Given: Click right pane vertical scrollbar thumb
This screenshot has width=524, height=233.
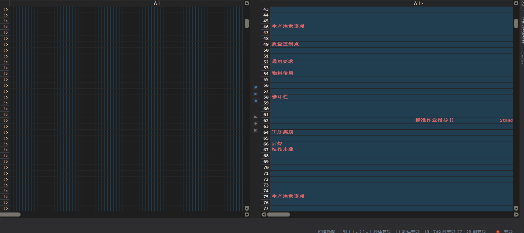Looking at the screenshot, I should (516, 23).
